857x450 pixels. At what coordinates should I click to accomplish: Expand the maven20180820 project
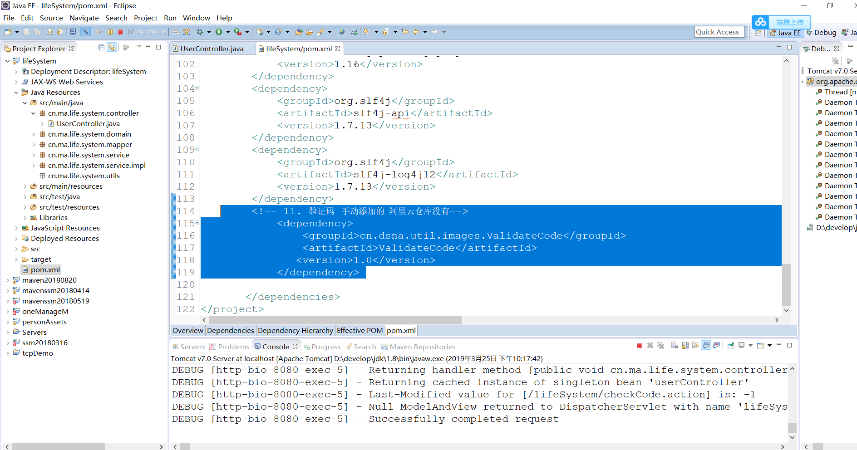(7, 280)
